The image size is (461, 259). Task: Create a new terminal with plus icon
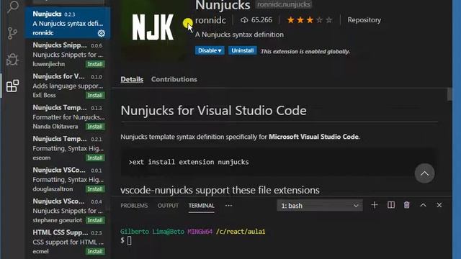(x=375, y=205)
